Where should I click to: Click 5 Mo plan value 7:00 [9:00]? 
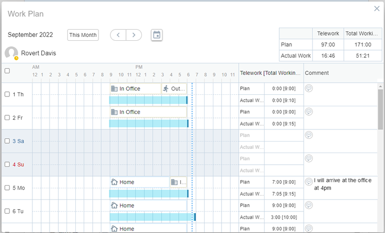click(x=284, y=182)
